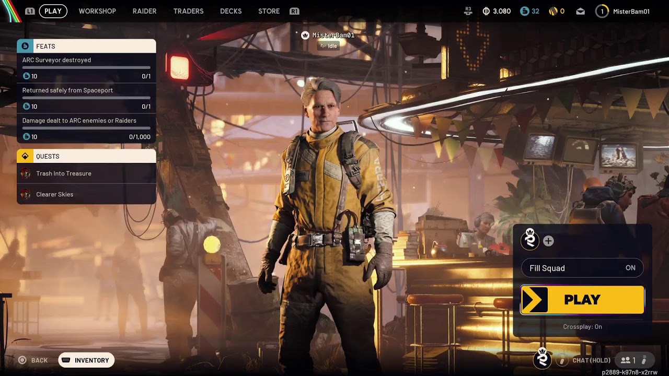669x376 pixels.
Task: Open the Trash Into Treasure quest
Action: click(x=86, y=173)
